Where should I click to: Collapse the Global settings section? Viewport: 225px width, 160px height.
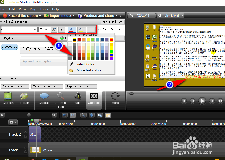1,22
